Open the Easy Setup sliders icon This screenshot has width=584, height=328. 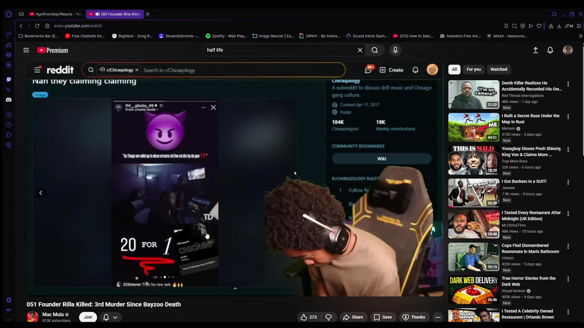(x=579, y=26)
